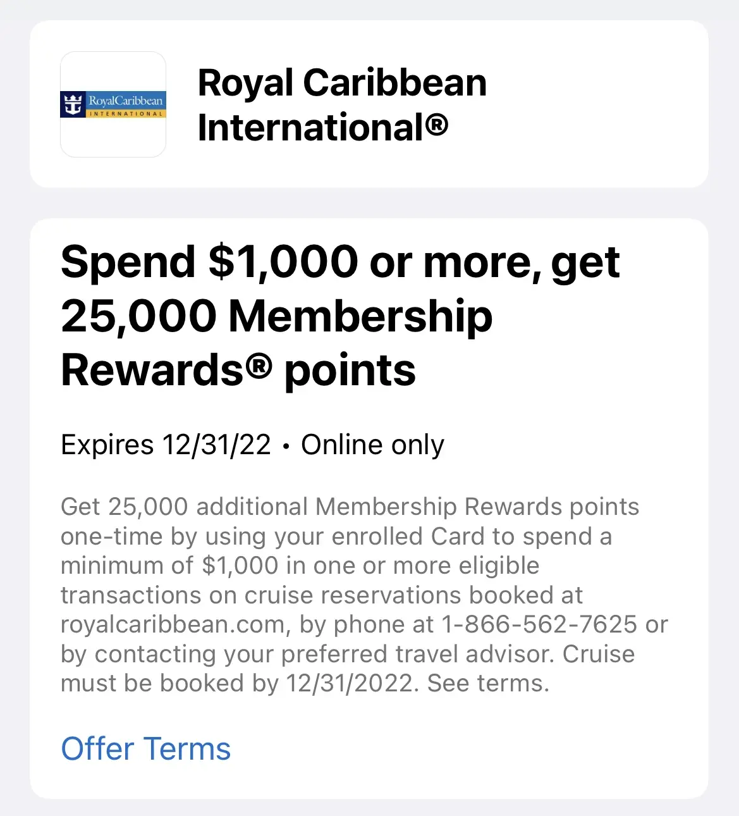Click 'Rewards® points' headline line
739x816 pixels.
[238, 371]
